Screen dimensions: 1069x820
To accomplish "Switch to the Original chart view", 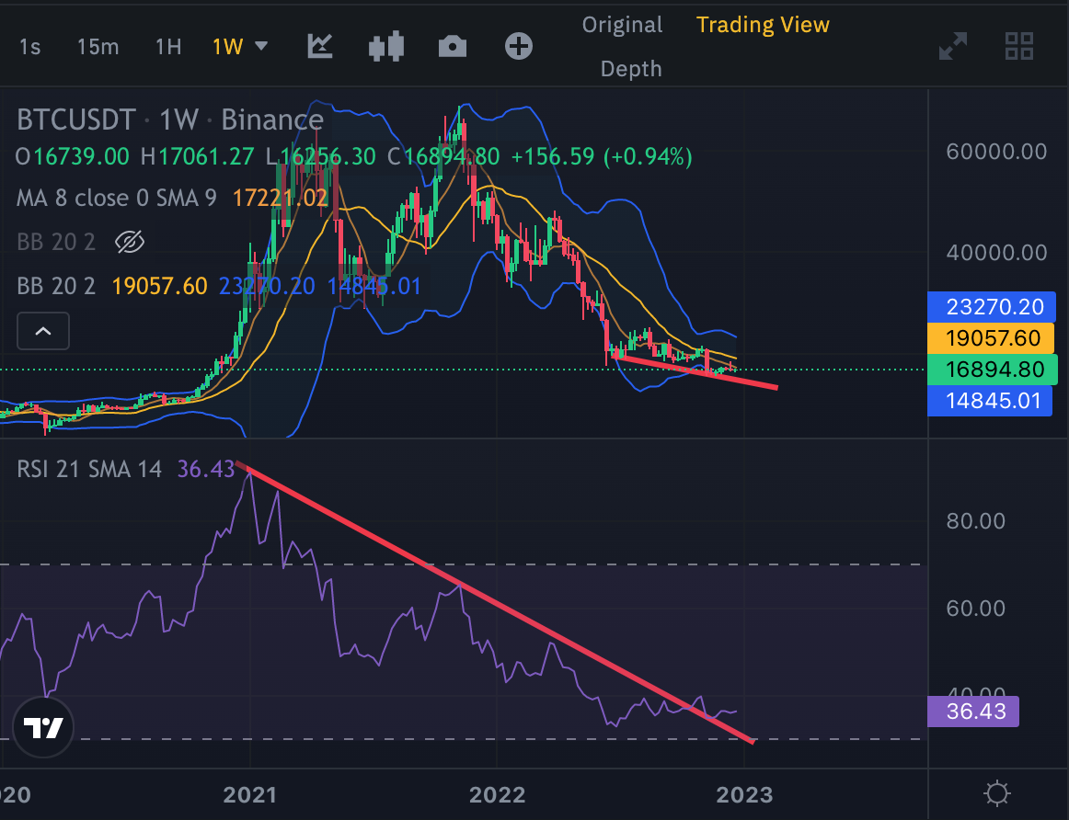I will tap(622, 25).
